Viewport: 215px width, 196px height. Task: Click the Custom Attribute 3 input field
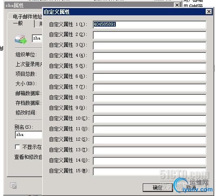tap(150, 46)
